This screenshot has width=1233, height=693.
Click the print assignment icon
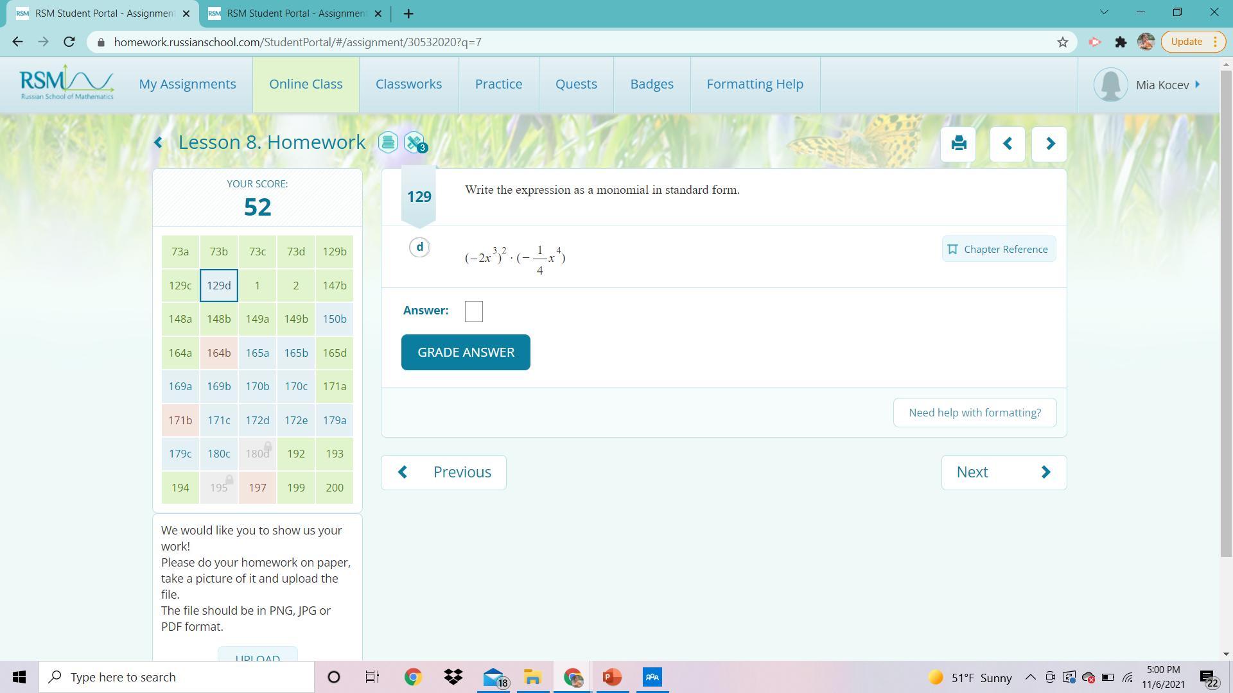(958, 144)
